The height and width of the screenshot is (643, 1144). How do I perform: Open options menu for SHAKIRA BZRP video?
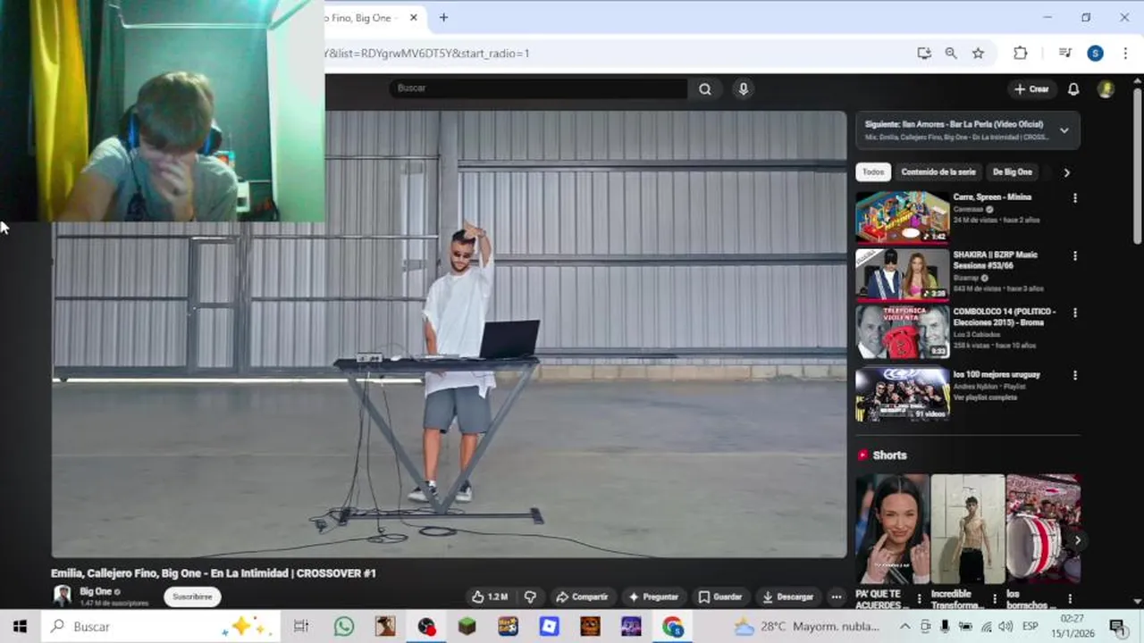pos(1074,255)
